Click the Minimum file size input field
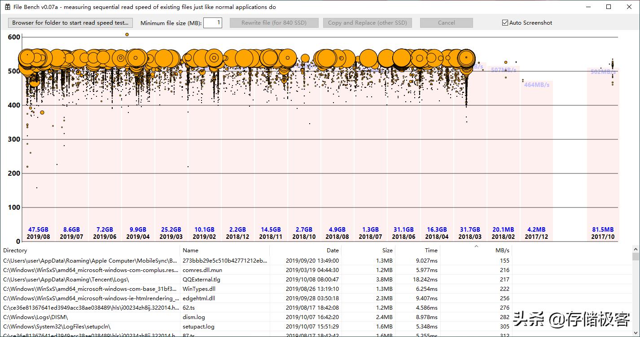This screenshot has width=640, height=337. pos(212,23)
